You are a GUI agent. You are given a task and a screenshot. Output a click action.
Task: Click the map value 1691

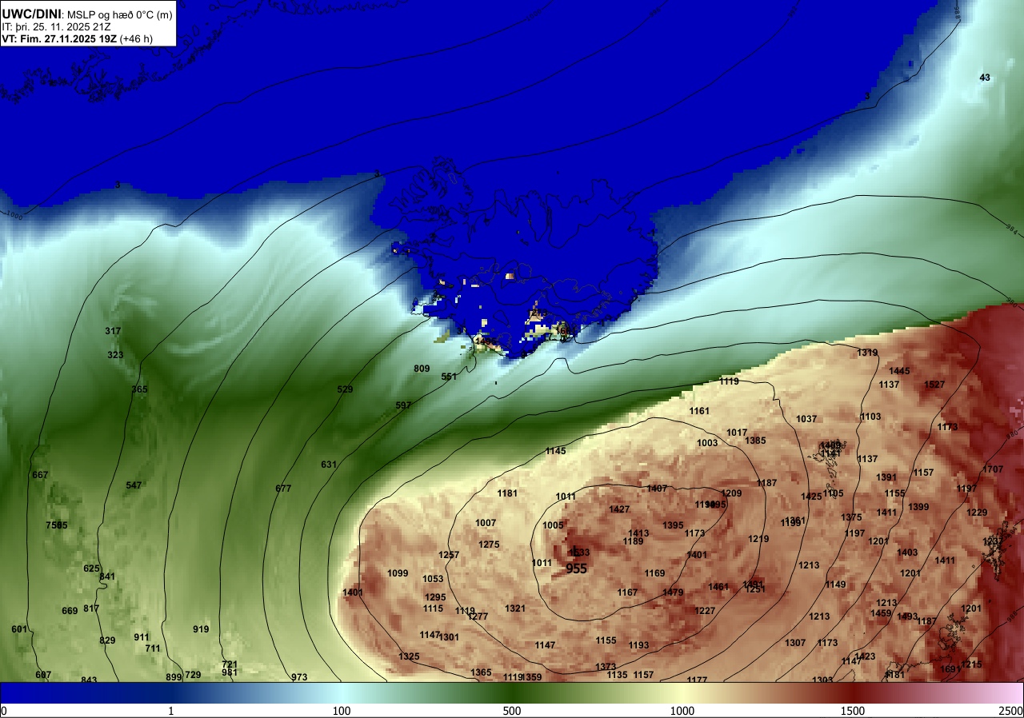[x=950, y=669]
